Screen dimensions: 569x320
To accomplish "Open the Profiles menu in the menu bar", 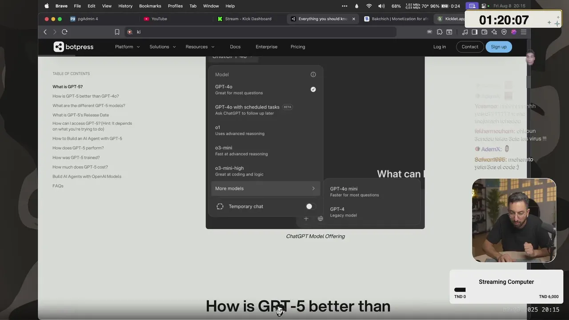I will point(175,6).
